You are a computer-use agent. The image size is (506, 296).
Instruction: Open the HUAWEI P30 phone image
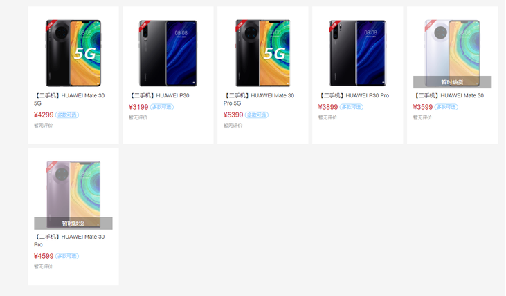168,53
